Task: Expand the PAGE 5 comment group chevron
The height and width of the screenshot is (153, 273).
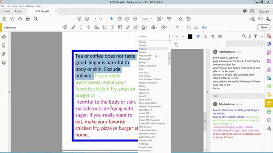Action: point(261,96)
